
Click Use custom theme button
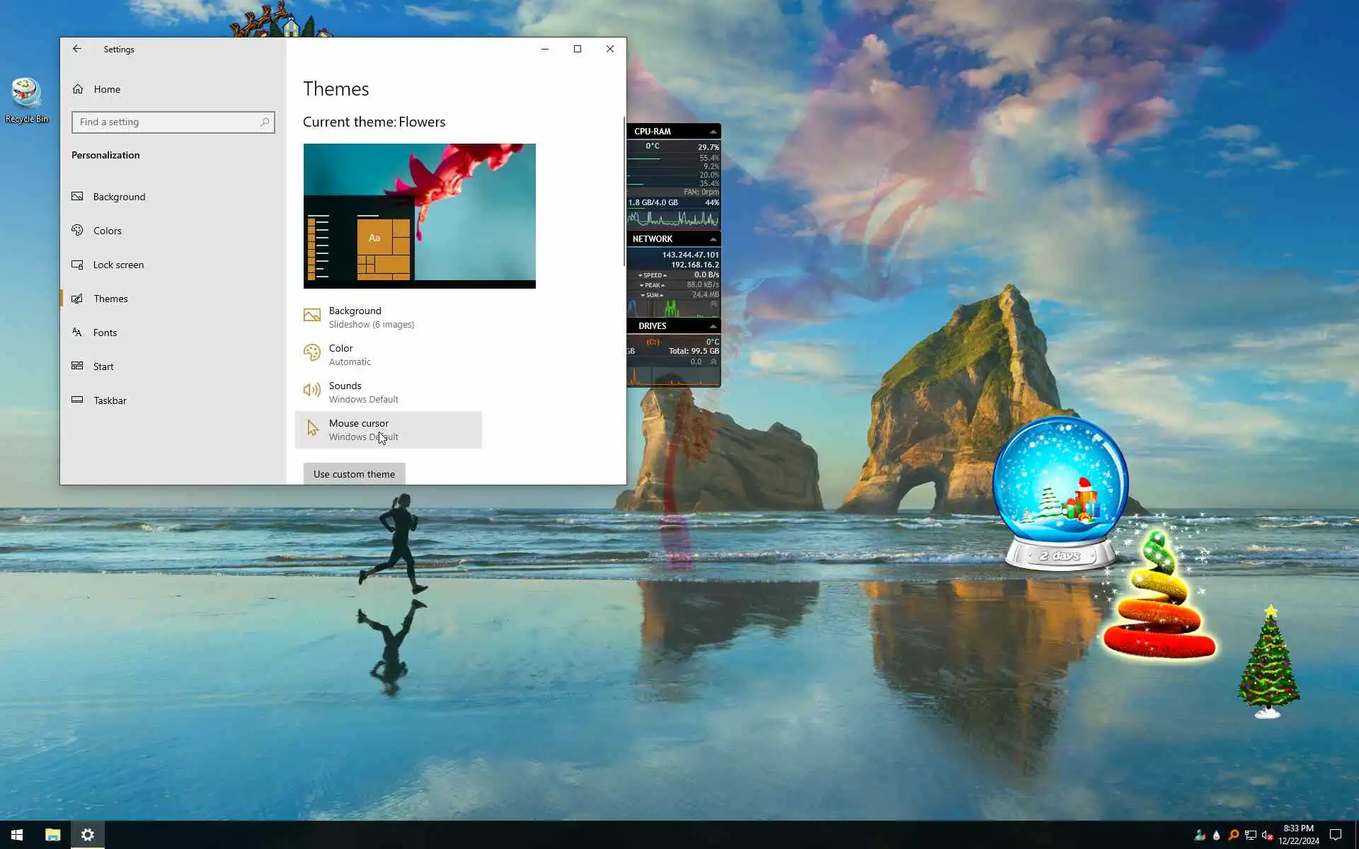coord(354,474)
